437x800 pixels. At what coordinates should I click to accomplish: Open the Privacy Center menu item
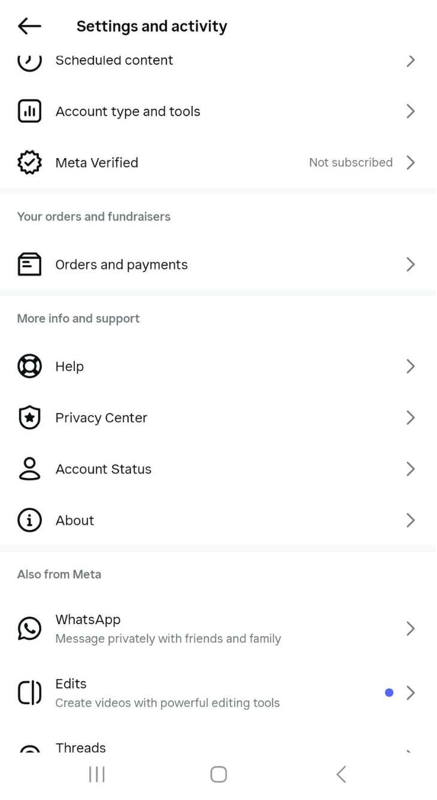[x=101, y=418]
